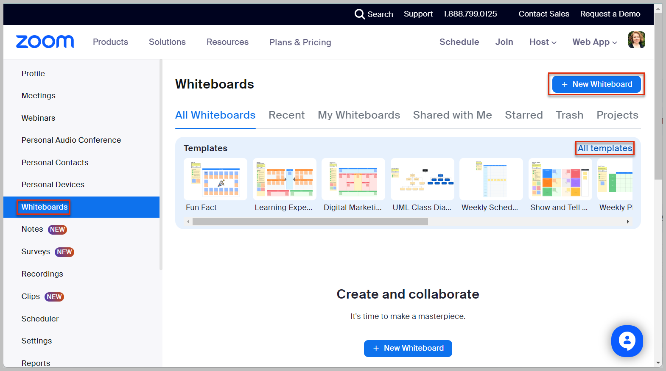Click the templates scroll right arrow

(x=628, y=222)
